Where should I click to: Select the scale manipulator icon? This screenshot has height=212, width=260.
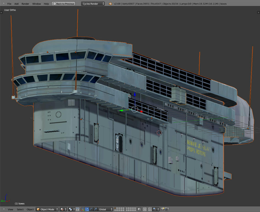point(95,209)
